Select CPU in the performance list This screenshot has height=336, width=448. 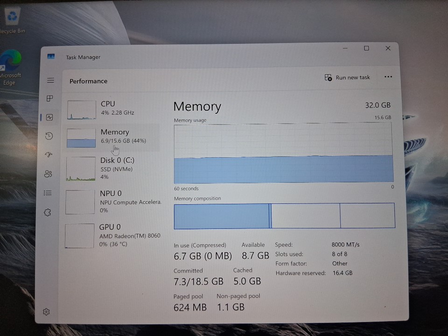(113, 109)
